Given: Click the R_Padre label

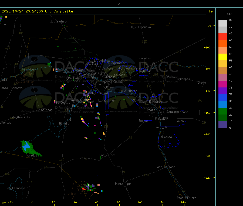Looking at the screenshot, I should (x=155, y=102).
